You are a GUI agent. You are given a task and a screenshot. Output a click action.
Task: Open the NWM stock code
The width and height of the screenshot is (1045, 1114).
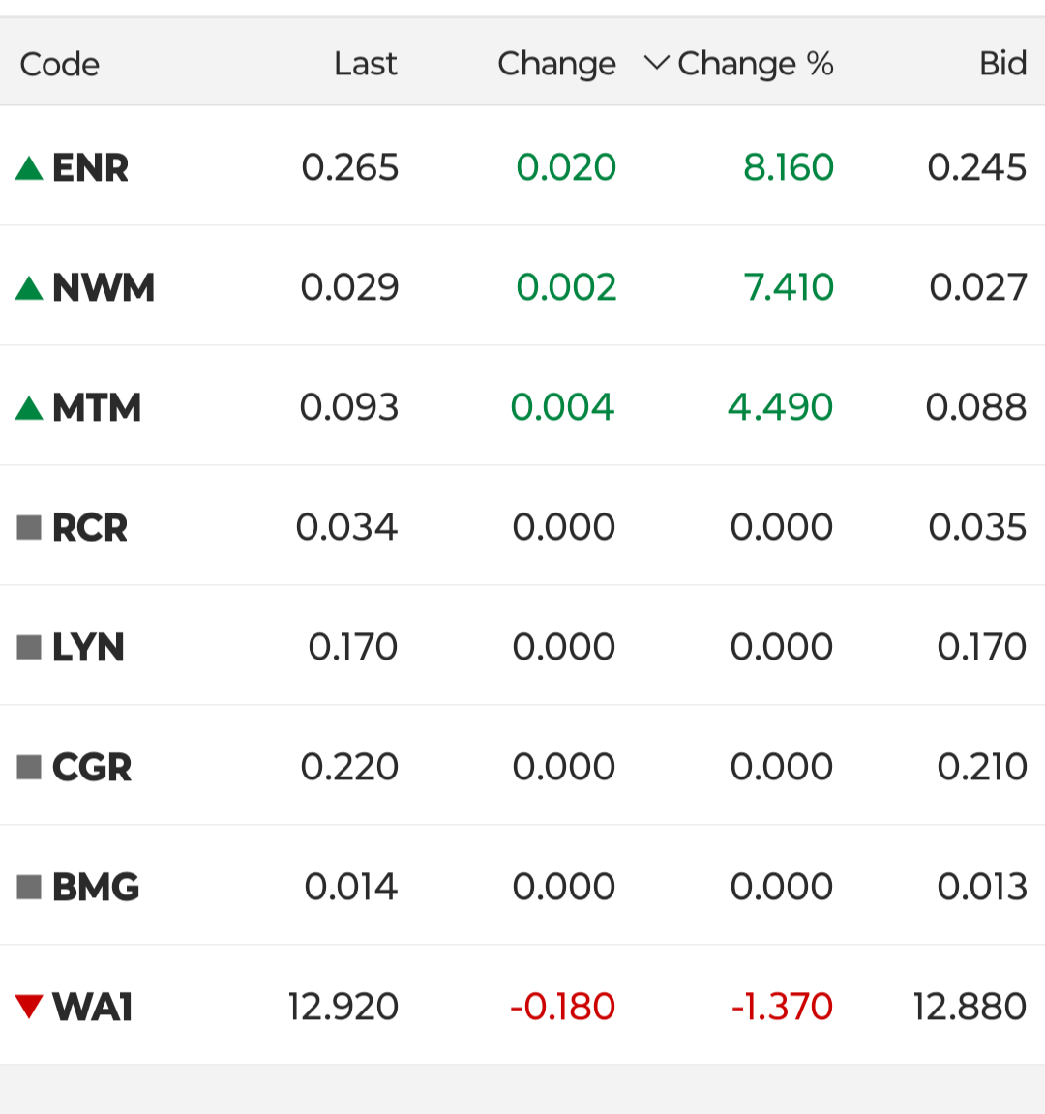click(x=104, y=288)
